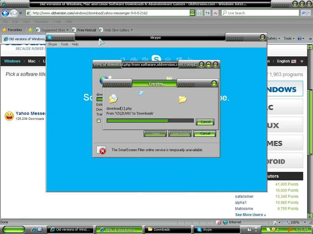
Task: Cancel the Copying dialog operation
Action: pos(205,122)
